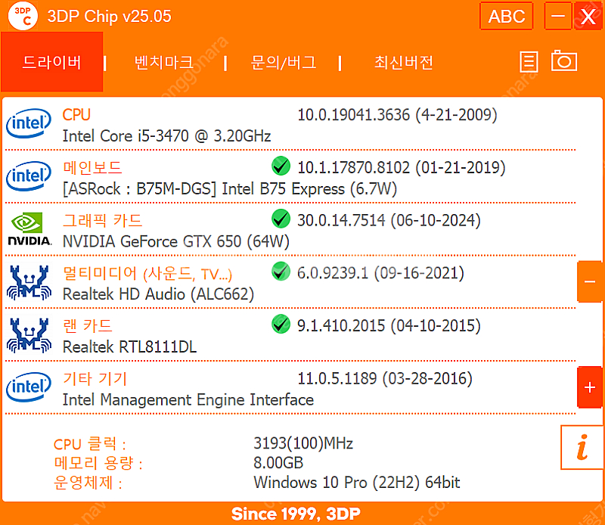Collapse device list with minus button
This screenshot has width=605, height=525.
tap(590, 282)
